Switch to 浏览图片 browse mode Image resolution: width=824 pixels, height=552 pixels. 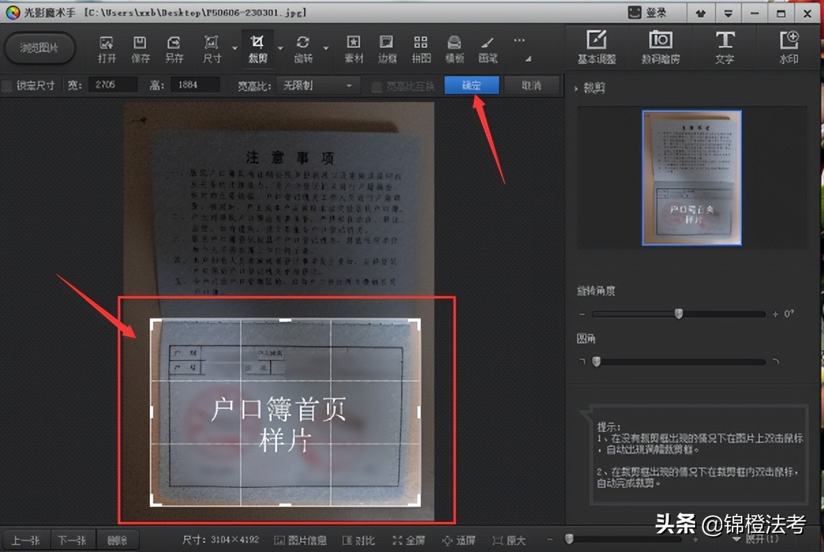click(39, 48)
